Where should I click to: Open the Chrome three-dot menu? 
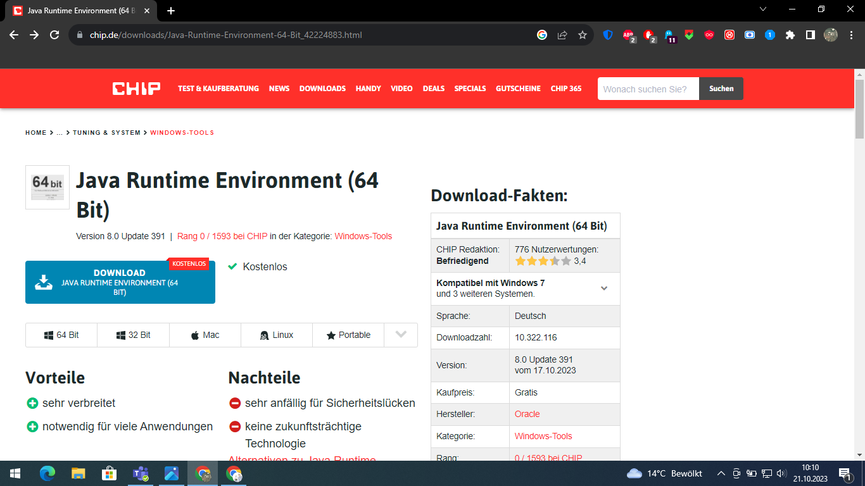tap(850, 35)
